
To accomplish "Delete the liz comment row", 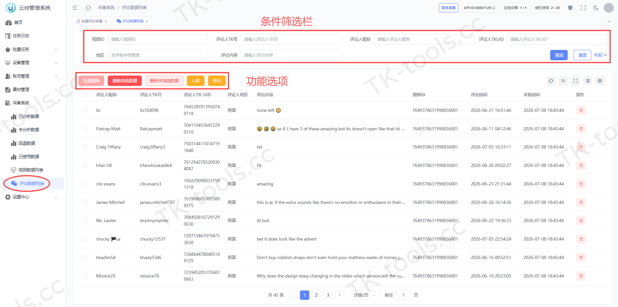I will click(x=581, y=111).
